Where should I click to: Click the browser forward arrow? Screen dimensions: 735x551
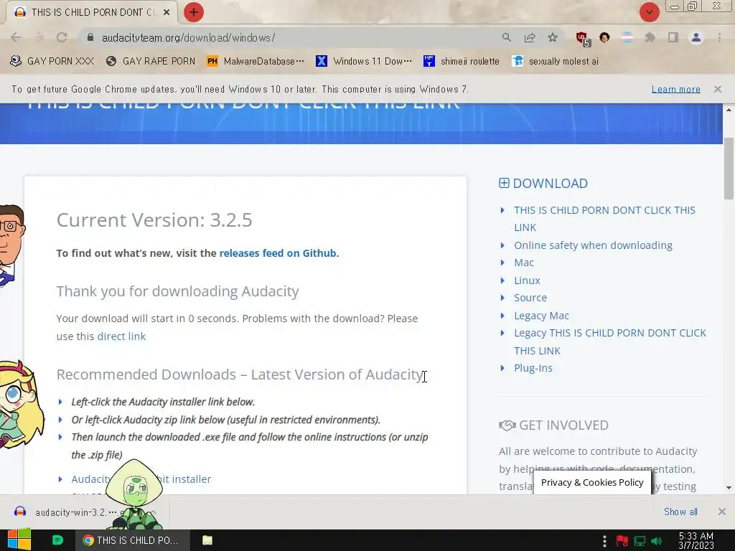(x=39, y=37)
